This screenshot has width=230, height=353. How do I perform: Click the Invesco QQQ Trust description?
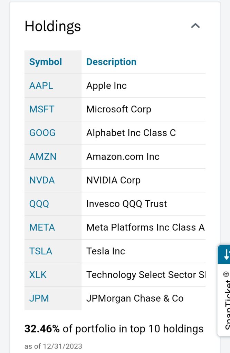[x=126, y=204]
